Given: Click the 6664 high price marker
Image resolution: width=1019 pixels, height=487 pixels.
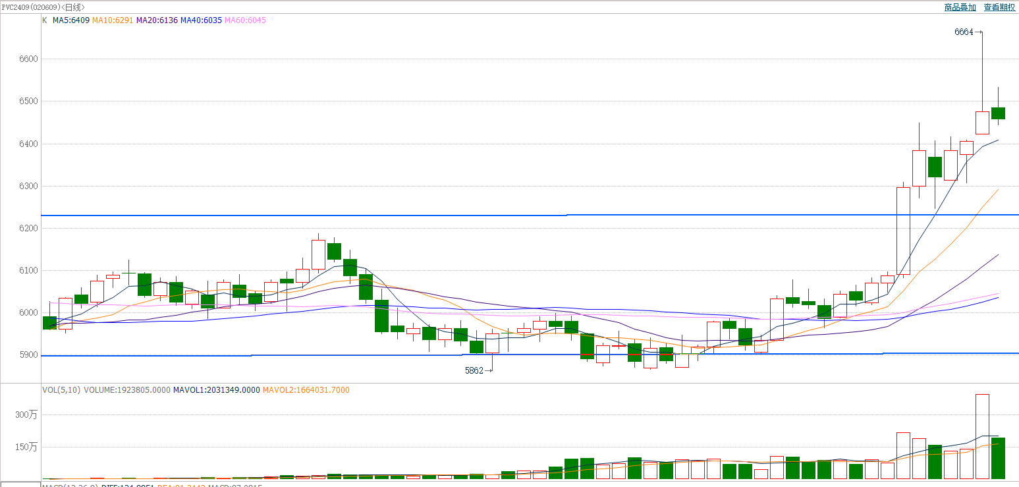Looking at the screenshot, I should tap(964, 32).
